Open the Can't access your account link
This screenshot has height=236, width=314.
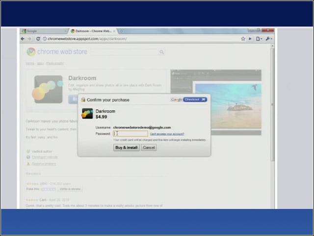(167, 134)
